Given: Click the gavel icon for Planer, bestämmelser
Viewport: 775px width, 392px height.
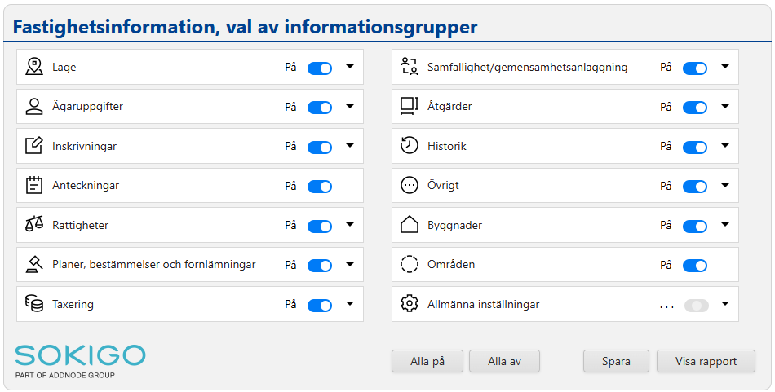Looking at the screenshot, I should (x=34, y=265).
